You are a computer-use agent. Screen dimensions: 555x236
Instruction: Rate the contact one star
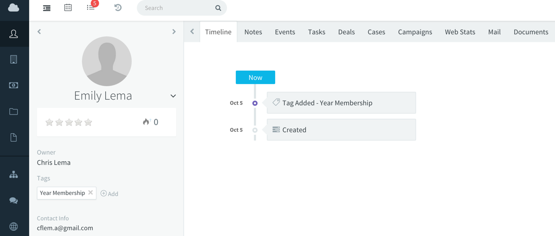[x=49, y=122]
